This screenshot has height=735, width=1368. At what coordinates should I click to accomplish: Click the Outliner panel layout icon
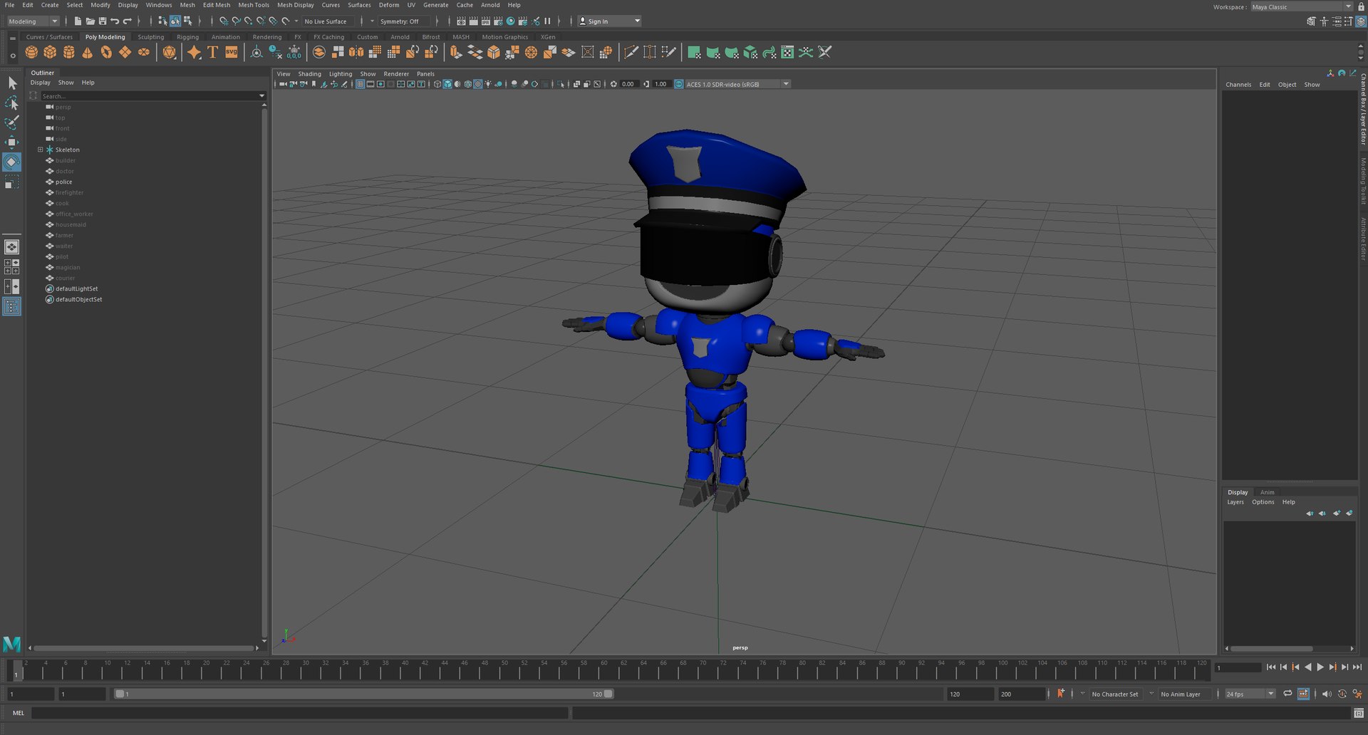coord(12,306)
